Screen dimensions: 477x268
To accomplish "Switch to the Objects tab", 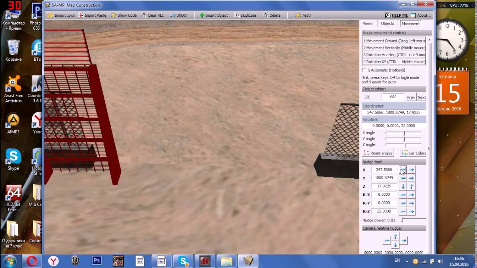I will coord(387,23).
